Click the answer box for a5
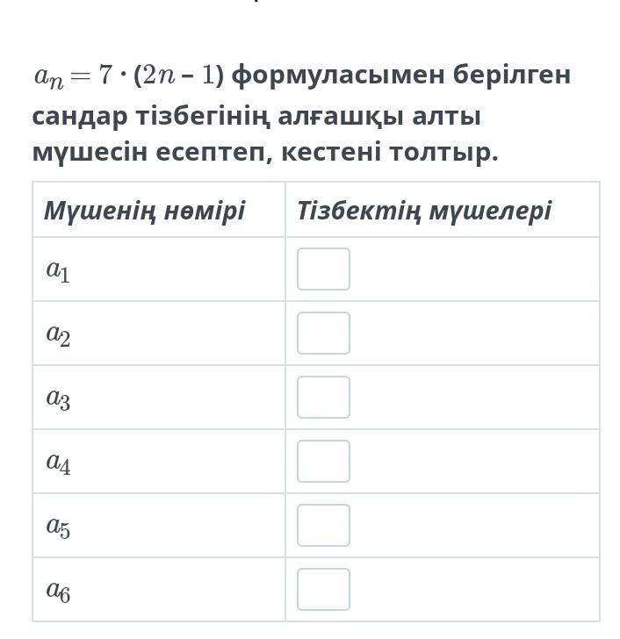The height and width of the screenshot is (639, 620). [x=323, y=525]
